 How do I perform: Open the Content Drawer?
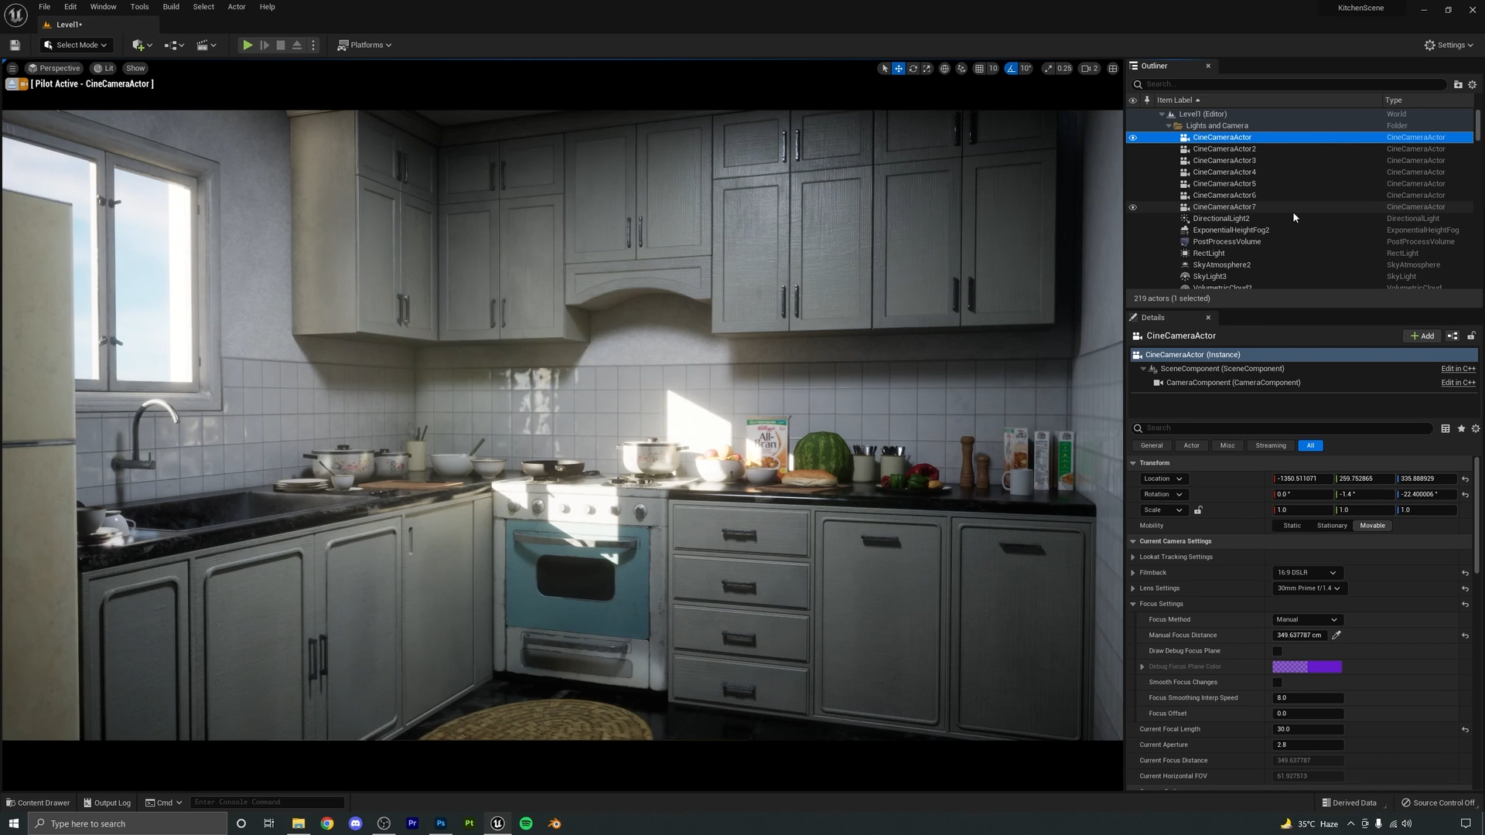pyautogui.click(x=38, y=803)
